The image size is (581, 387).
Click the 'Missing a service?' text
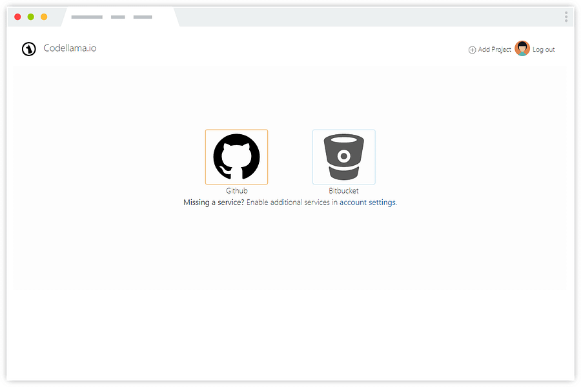[x=214, y=202]
